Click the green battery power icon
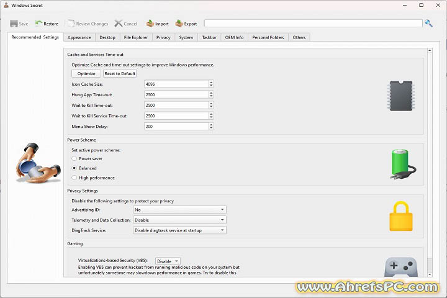 [x=403, y=164]
